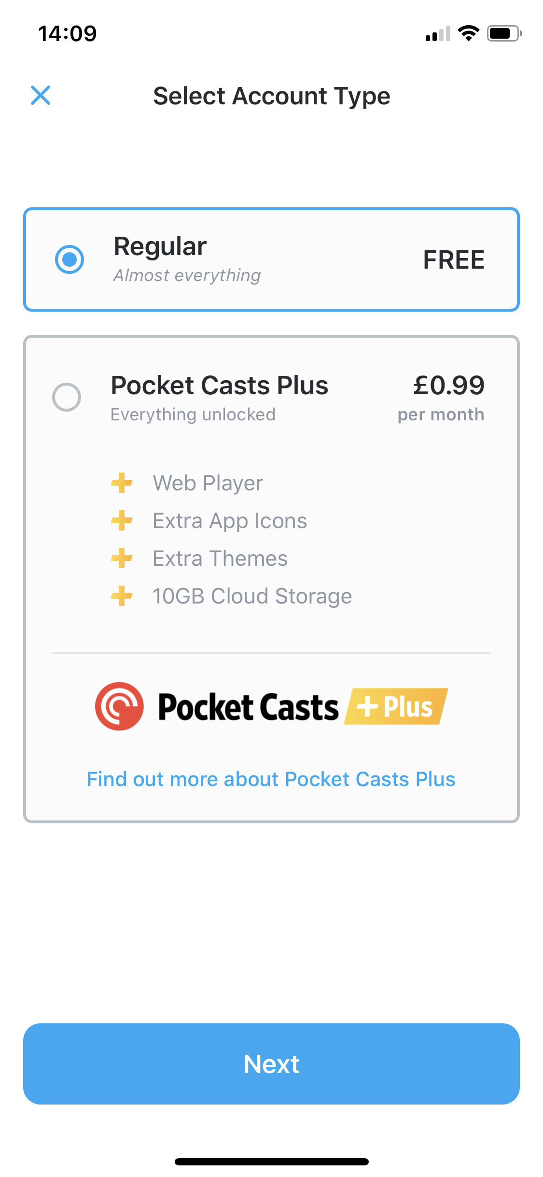Tap the Select Account Type title
This screenshot has height=1177, width=543.
click(271, 96)
